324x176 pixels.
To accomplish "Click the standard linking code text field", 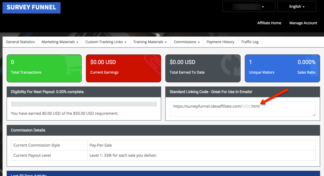I will point(242,109).
